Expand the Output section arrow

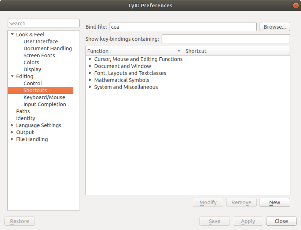[x=12, y=132]
